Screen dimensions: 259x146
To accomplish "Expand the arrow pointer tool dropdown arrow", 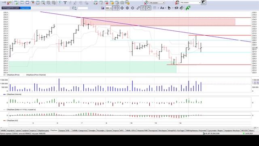I will click(173, 8).
